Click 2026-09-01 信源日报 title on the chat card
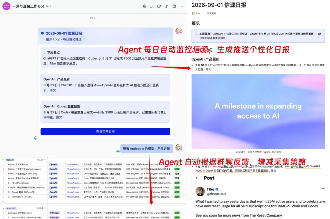 pyautogui.click(x=64, y=33)
